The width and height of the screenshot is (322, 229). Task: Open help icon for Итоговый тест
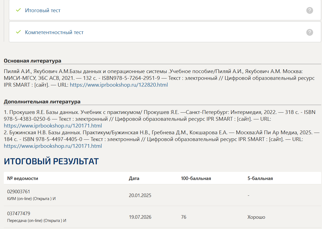[310, 10]
